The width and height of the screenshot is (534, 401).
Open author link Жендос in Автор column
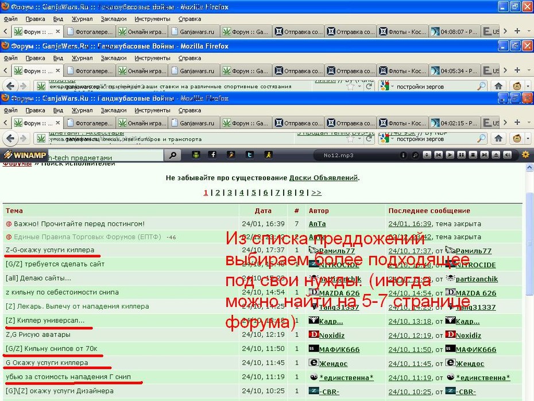tap(333, 364)
